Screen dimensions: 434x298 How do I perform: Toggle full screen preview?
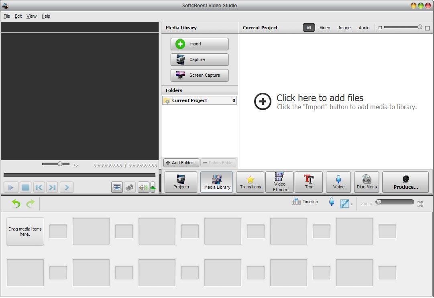tap(117, 188)
